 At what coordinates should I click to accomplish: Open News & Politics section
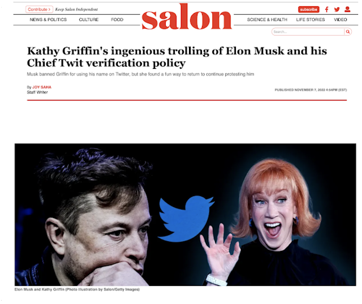pyautogui.click(x=48, y=20)
